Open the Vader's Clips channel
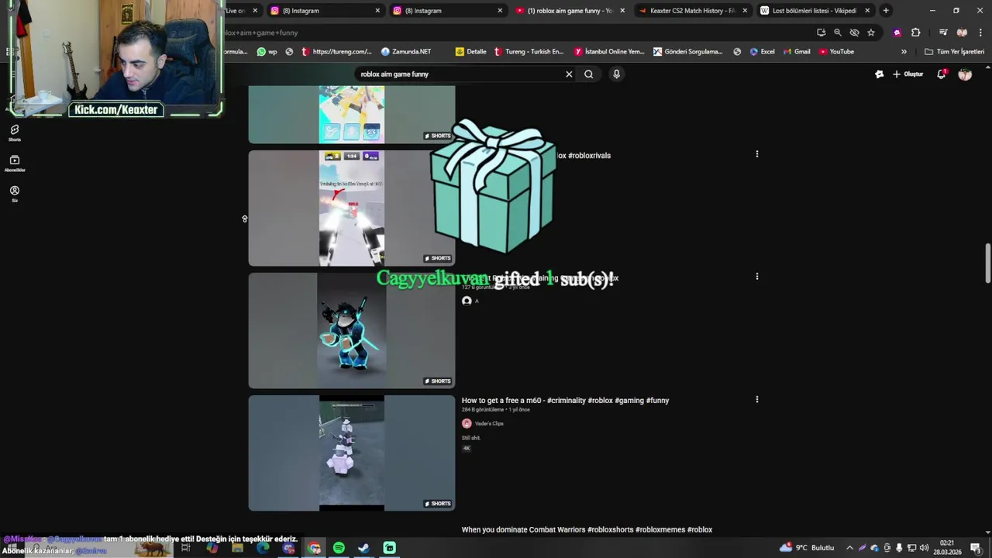 pos(489,423)
